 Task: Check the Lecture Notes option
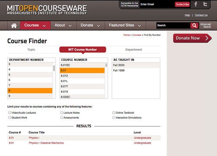[x=62, y=112]
